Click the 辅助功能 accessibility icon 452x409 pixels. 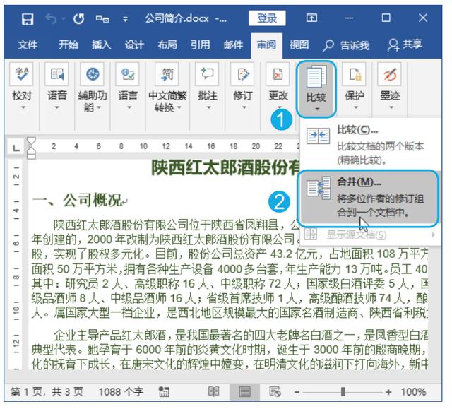click(x=93, y=74)
